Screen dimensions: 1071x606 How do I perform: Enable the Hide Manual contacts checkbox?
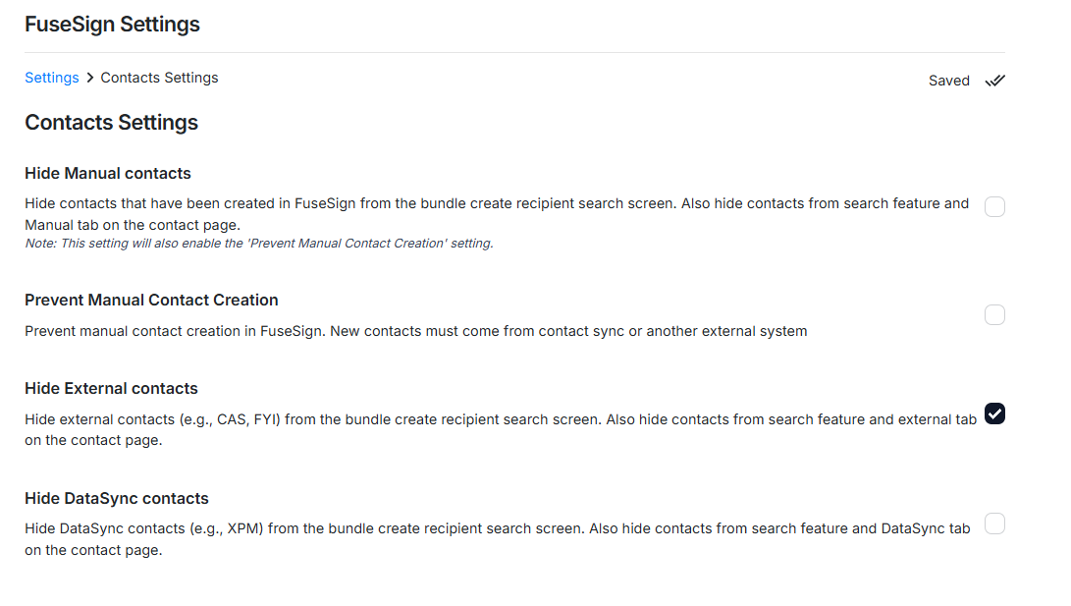click(x=994, y=206)
